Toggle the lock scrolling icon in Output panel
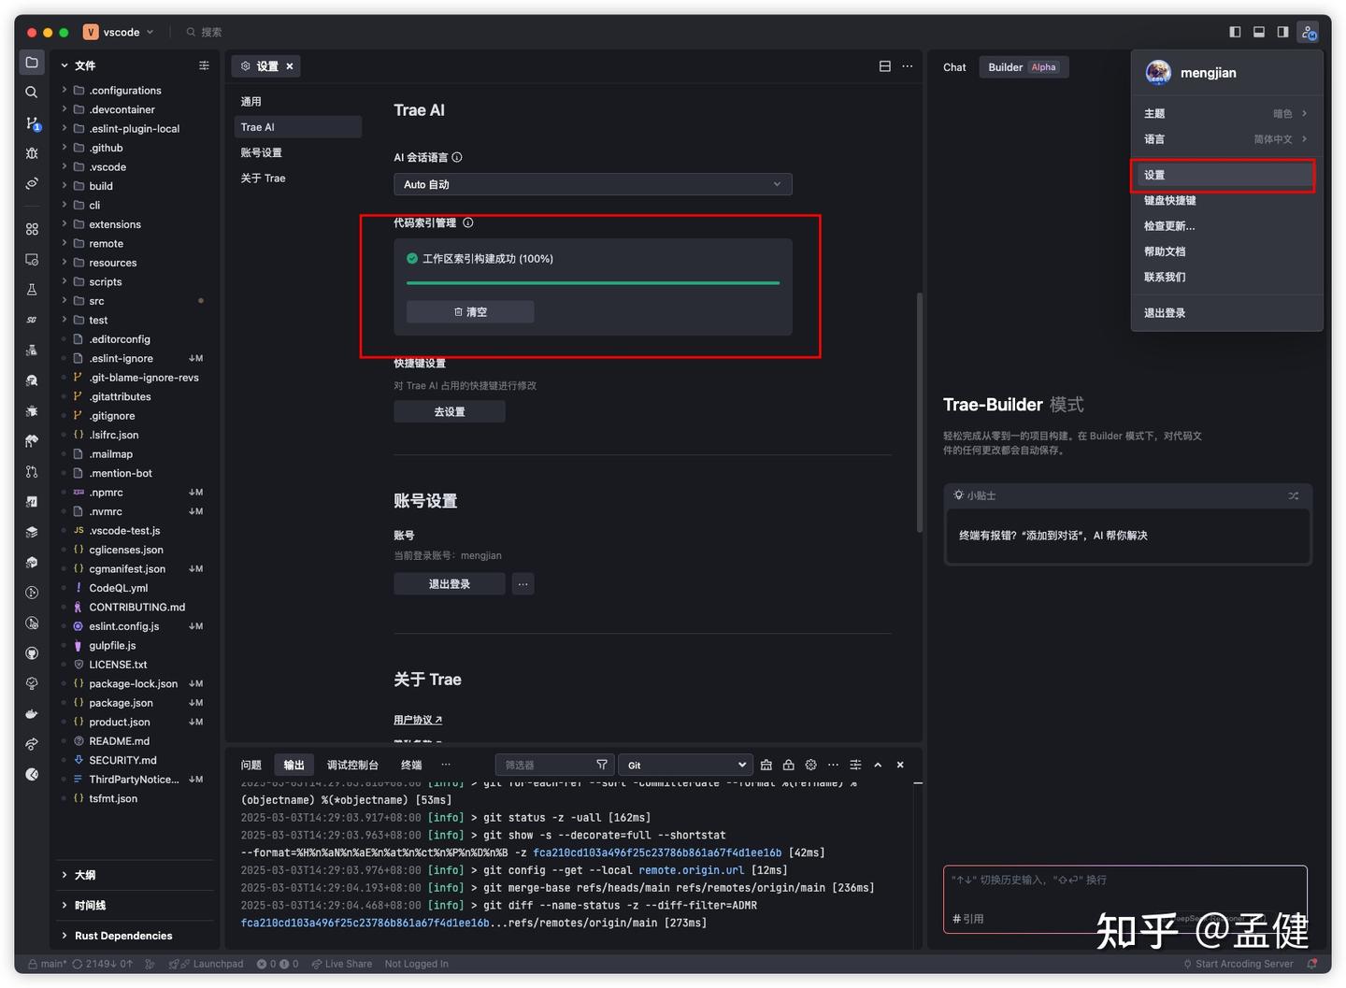This screenshot has width=1346, height=988. 788,764
